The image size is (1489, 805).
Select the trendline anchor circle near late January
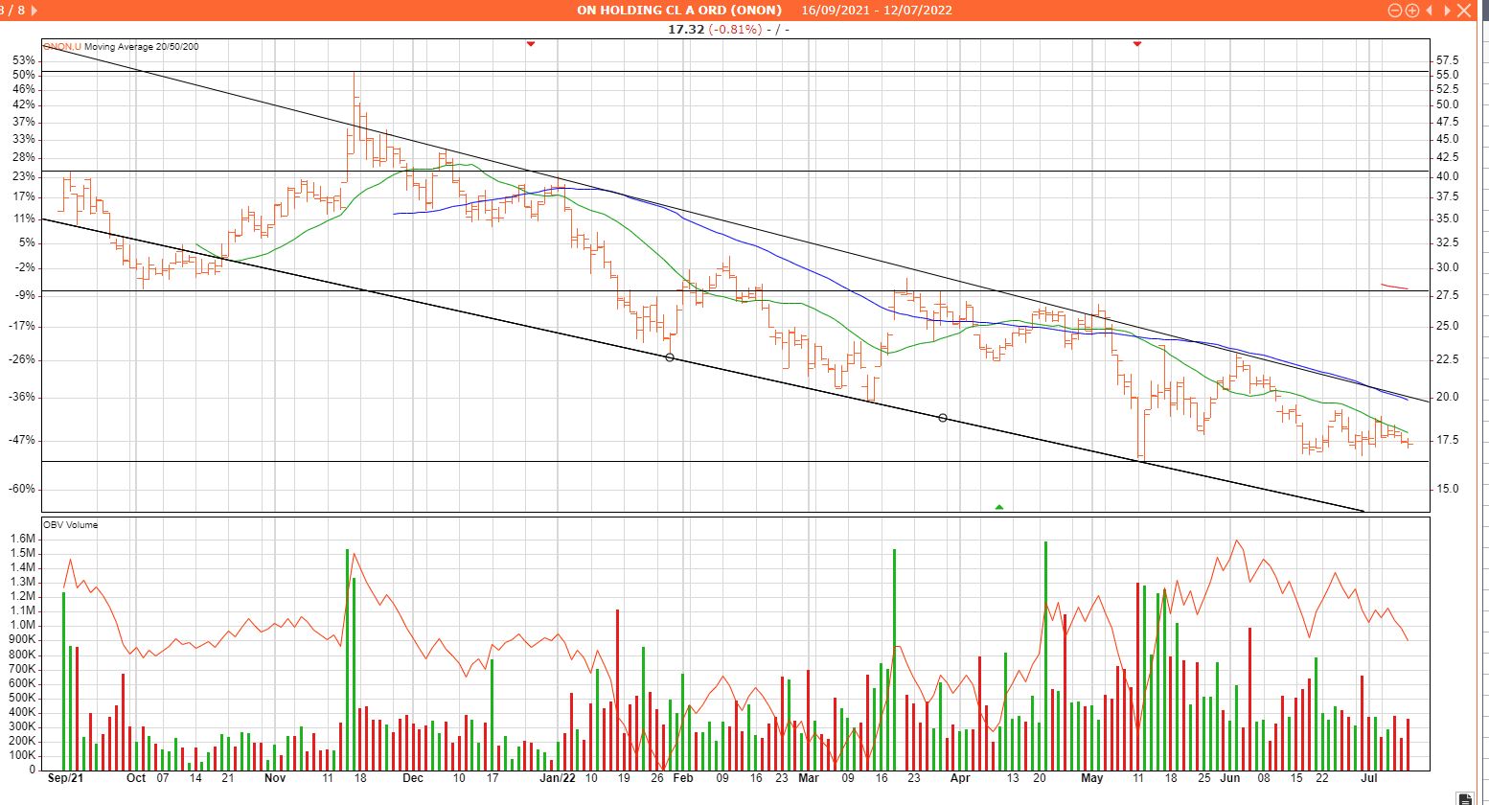pos(670,357)
